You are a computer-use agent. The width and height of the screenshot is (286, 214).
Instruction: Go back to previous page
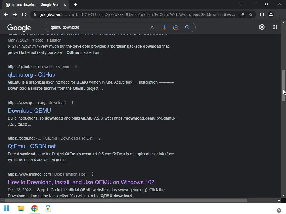click(x=6, y=14)
